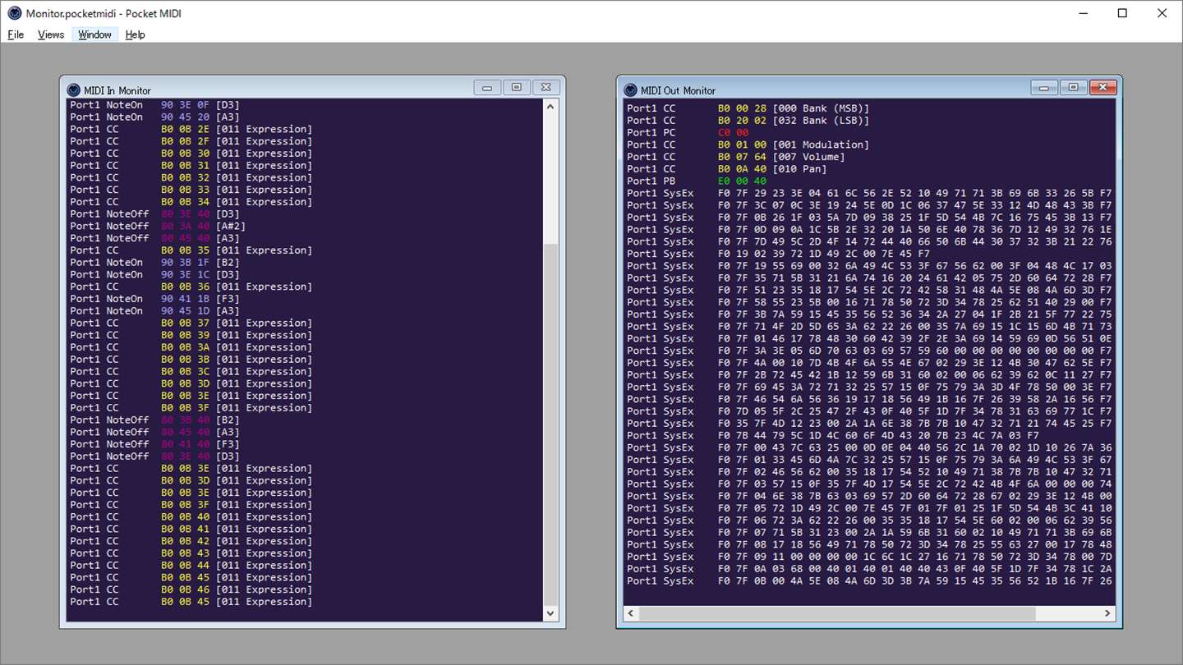Maximize the MIDI Out Monitor window
Viewport: 1183px width, 665px height.
click(1074, 88)
